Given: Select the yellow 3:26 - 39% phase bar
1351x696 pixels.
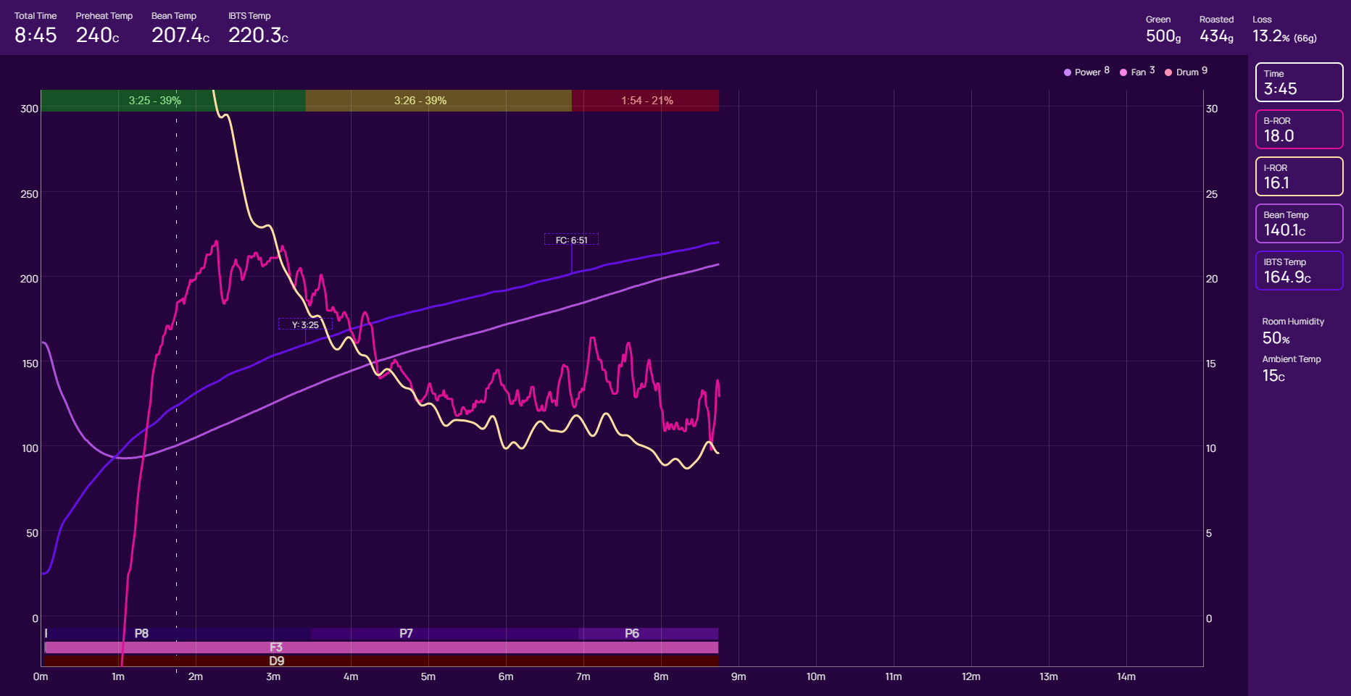Looking at the screenshot, I should coord(438,101).
